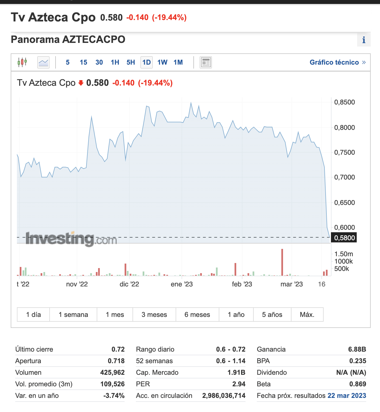Click the red down arrow indicator
This screenshot has height=412, width=380.
[81, 83]
